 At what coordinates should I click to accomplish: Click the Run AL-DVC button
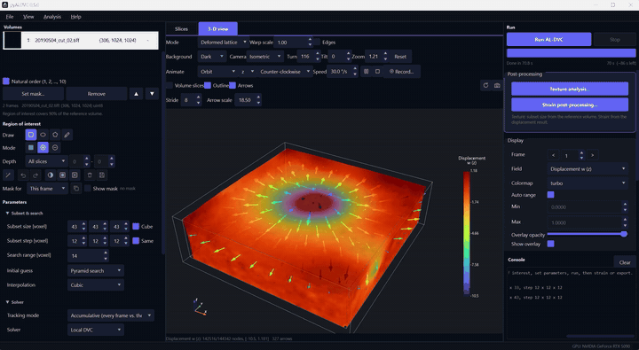549,40
